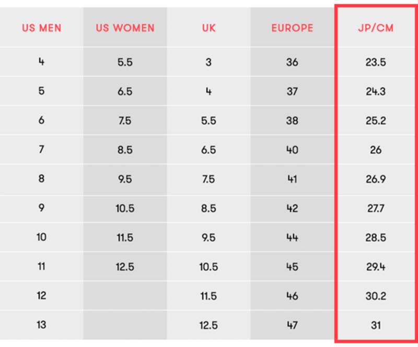Select the Europe size 47 cell
This screenshot has width=418, height=347.
pyautogui.click(x=292, y=325)
